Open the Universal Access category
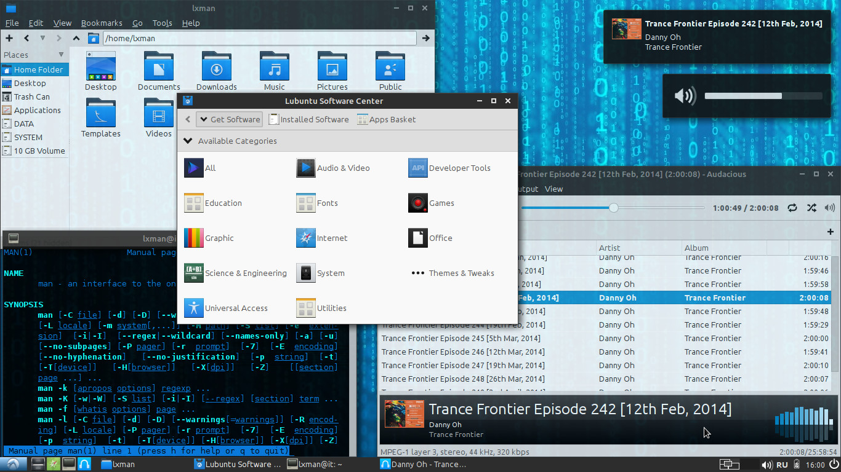The height and width of the screenshot is (472, 841). click(227, 308)
